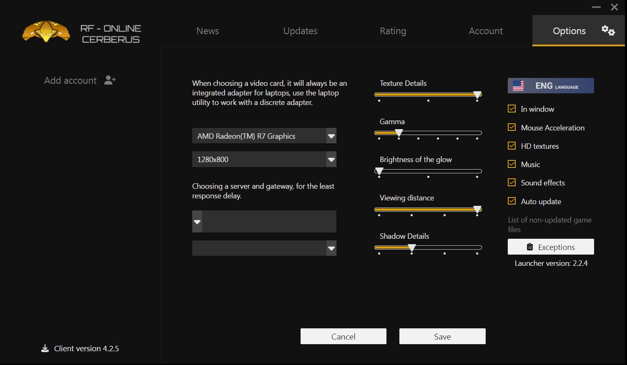Open the AMD Radeon video card dropdown
This screenshot has height=365, width=627.
[331, 136]
